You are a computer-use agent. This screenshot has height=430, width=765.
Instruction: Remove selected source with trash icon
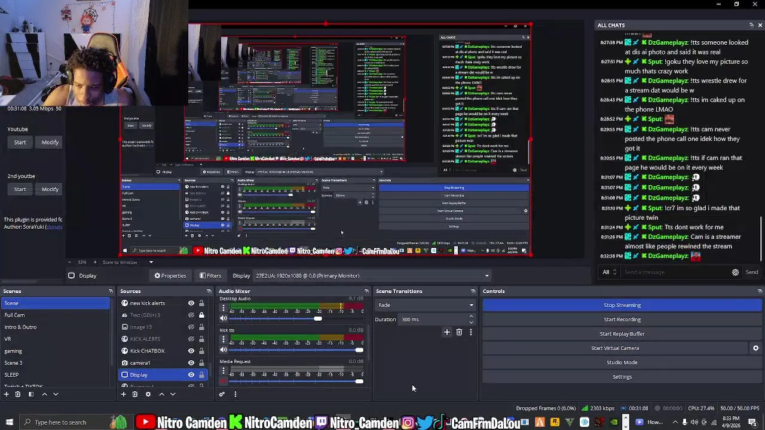[135, 394]
